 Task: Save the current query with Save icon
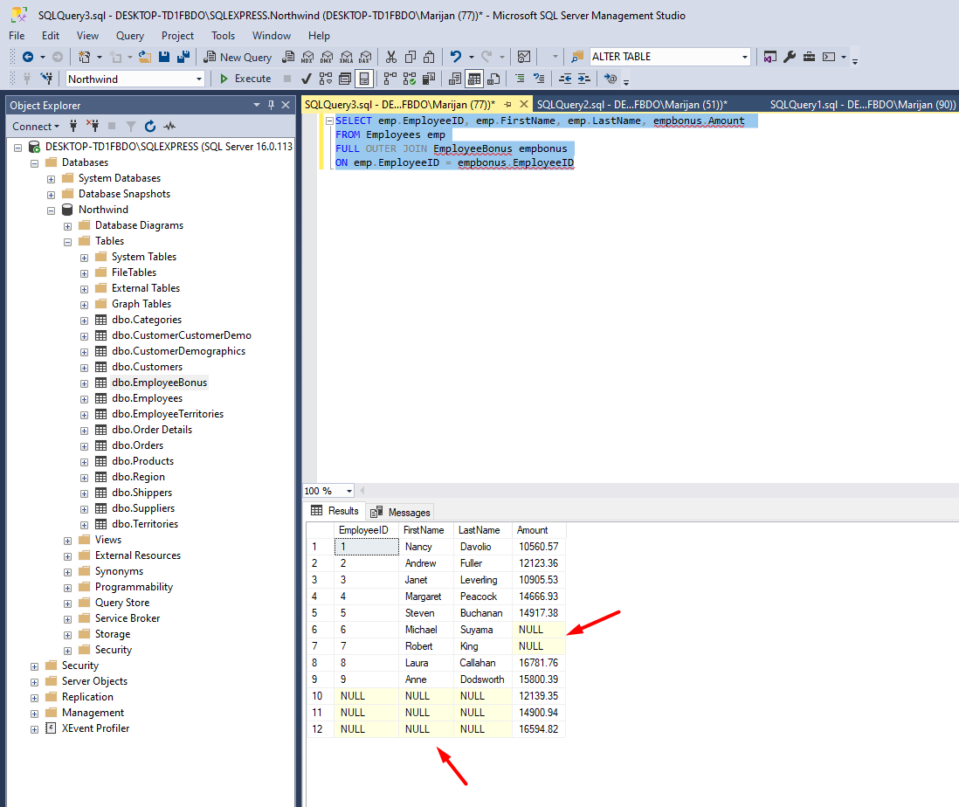coord(164,57)
